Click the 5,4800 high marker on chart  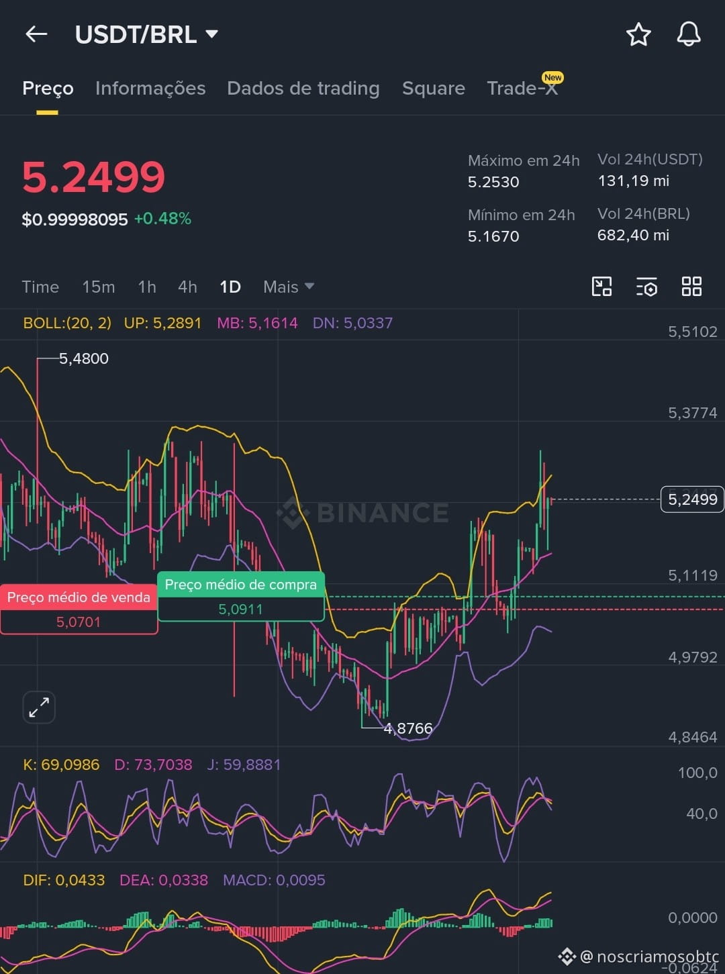[x=84, y=358]
